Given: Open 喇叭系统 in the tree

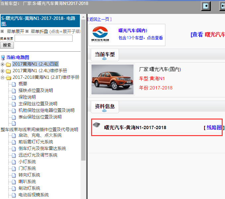Looking at the screenshot, I should 27,181.
